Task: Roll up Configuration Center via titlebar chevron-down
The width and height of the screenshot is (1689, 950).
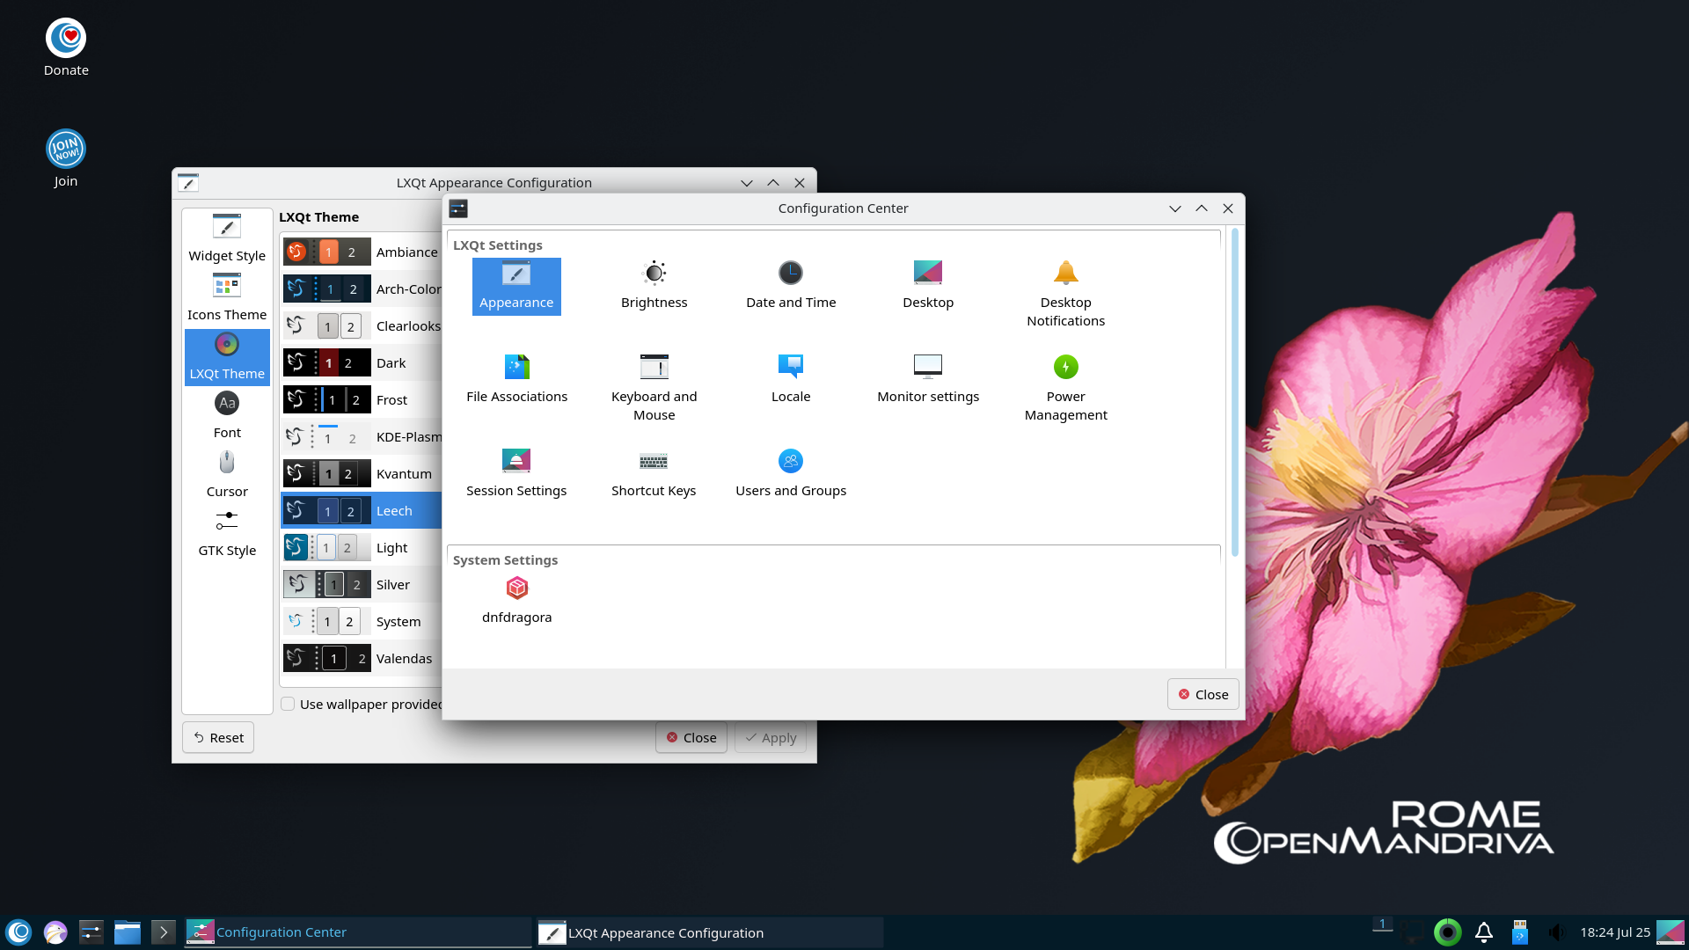Action: [x=1174, y=208]
